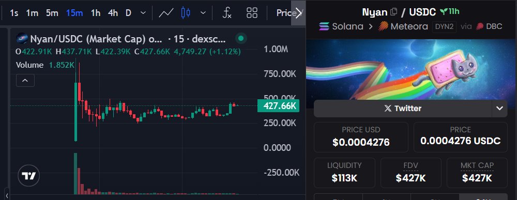Select the 1m timeframe
Screen dimensions: 517x200
point(32,13)
